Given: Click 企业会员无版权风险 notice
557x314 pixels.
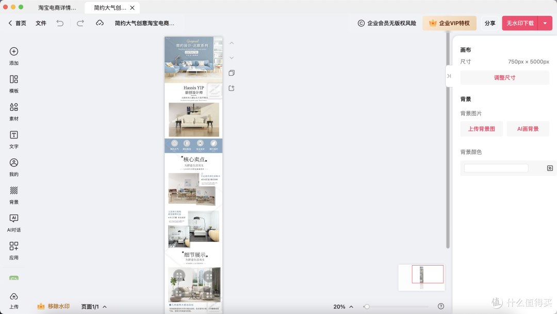Looking at the screenshot, I should 387,23.
